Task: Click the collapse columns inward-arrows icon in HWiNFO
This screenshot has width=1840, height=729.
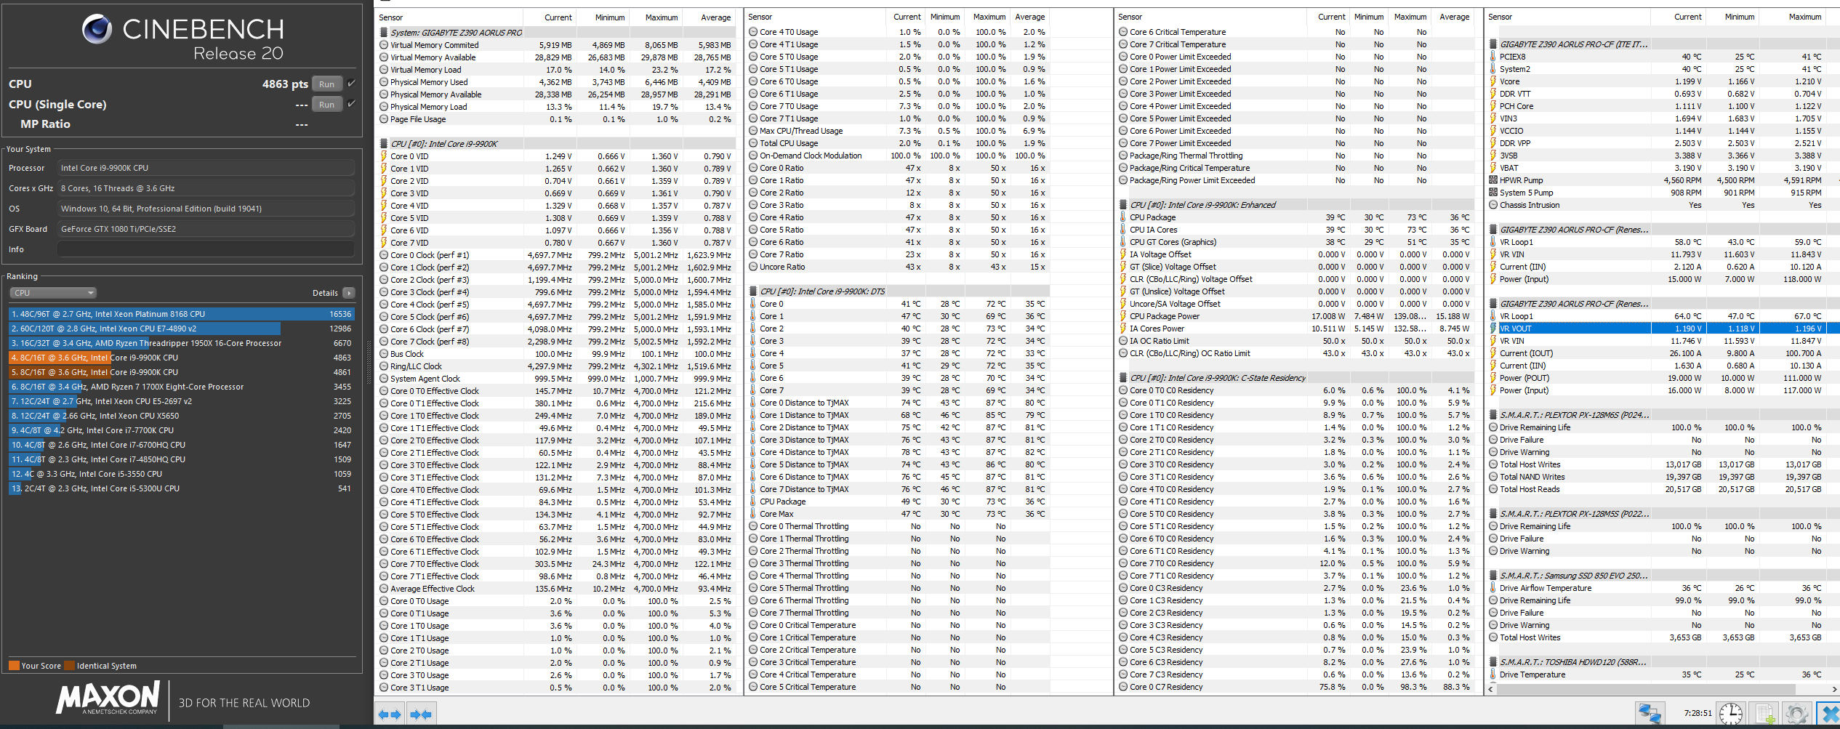Action: (421, 714)
